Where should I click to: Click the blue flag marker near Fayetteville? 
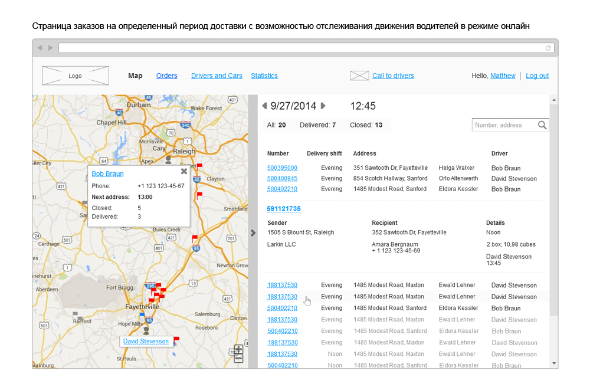click(142, 315)
